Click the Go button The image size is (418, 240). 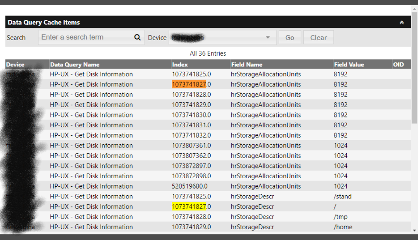(290, 38)
